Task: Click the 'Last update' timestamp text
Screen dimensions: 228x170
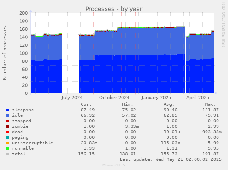Action: pyautogui.click(x=171, y=159)
